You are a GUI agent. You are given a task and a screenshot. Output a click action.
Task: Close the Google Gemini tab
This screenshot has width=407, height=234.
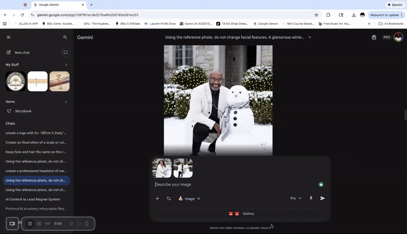click(x=83, y=5)
